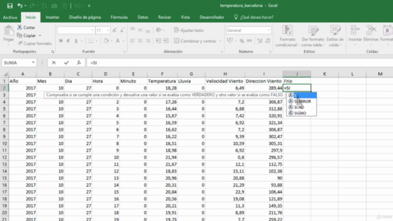
Task: Open the font size dropdown
Action: [108, 30]
